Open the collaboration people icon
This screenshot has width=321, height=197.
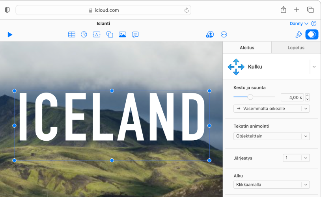210,35
